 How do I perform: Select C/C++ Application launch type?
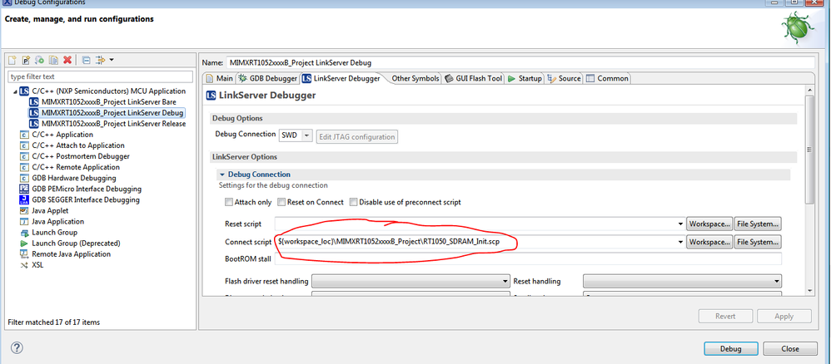coord(62,135)
